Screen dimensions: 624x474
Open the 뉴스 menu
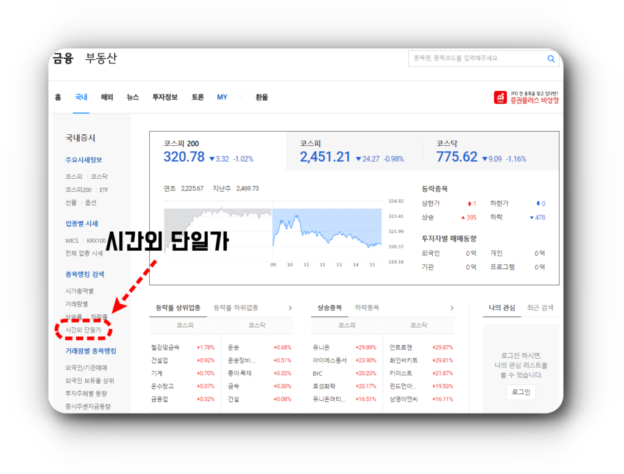coord(132,97)
